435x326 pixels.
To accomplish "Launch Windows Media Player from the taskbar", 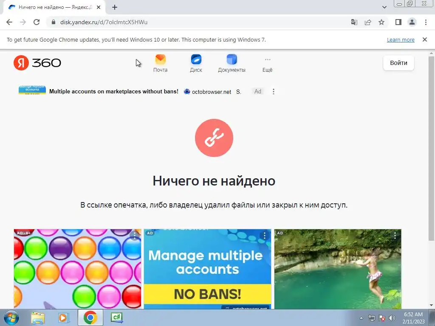I will click(x=63, y=318).
